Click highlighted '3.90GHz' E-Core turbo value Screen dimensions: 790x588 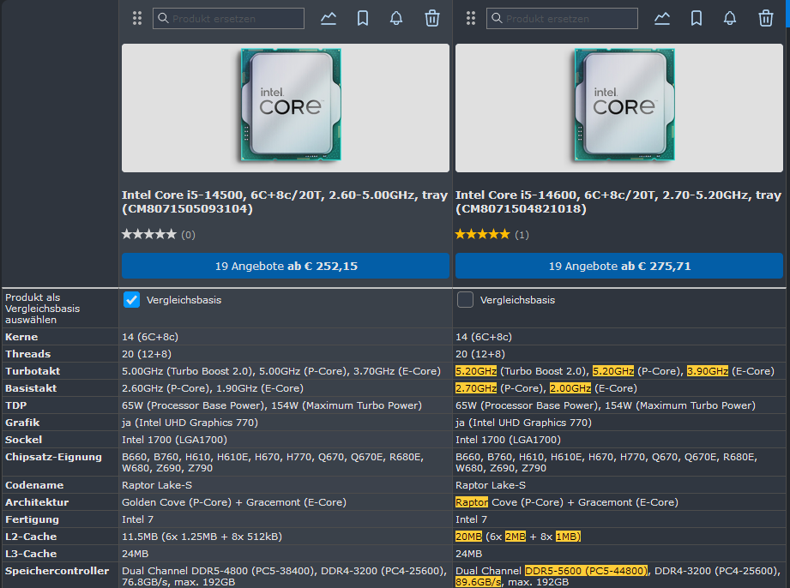pos(708,371)
